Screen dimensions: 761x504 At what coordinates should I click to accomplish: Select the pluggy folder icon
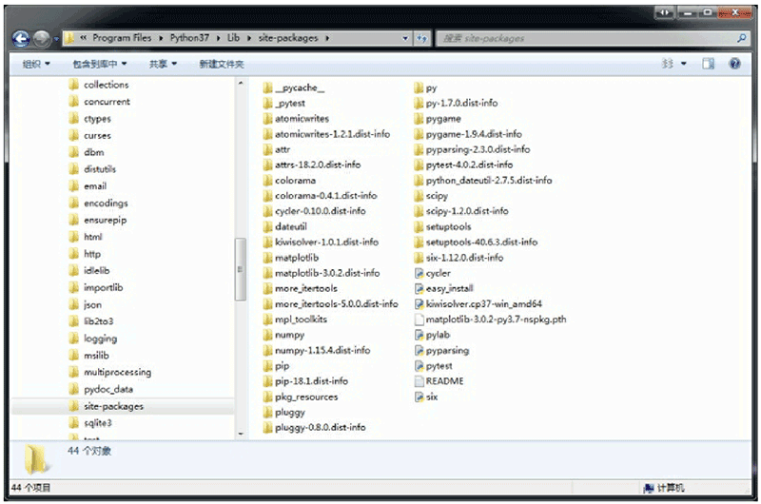coord(267,413)
